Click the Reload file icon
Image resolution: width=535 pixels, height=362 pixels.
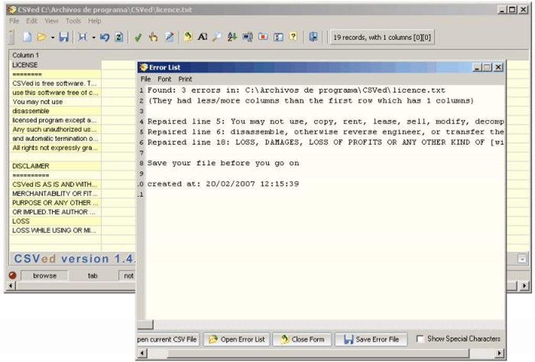pos(119,37)
